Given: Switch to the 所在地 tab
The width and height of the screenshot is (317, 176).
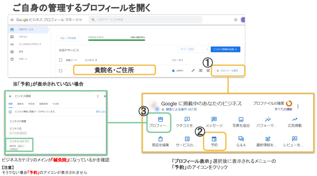Looking at the screenshot, I should 31,104.
